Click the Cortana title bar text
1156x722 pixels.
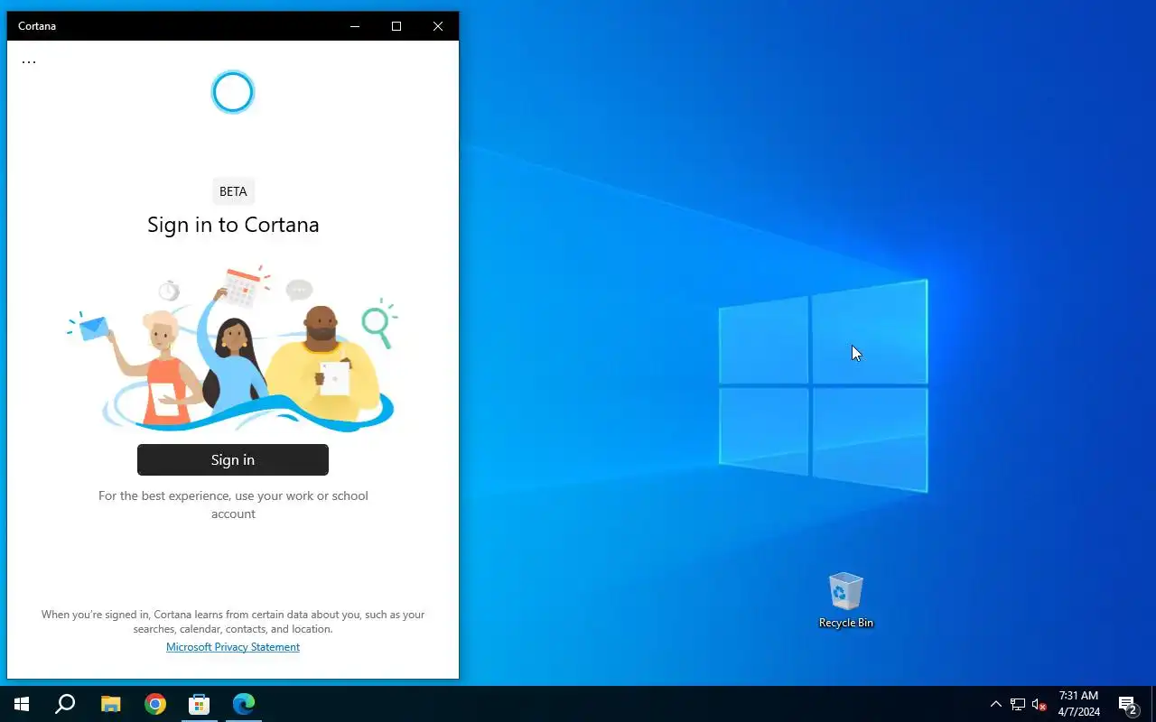click(37, 26)
